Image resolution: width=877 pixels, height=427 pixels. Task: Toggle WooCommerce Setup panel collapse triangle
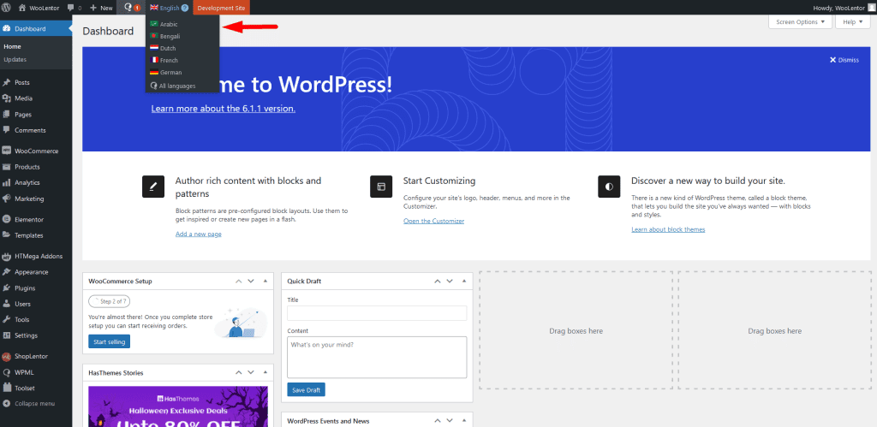(265, 282)
